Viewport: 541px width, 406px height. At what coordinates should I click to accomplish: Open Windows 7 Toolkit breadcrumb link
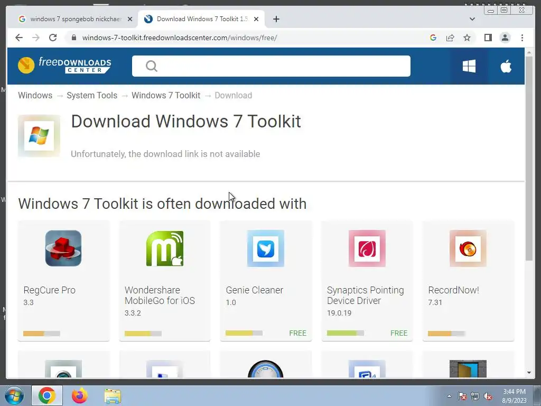point(165,95)
